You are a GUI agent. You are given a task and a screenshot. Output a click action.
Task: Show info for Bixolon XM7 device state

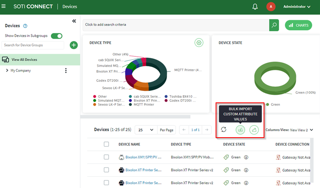pyautogui.click(x=246, y=157)
